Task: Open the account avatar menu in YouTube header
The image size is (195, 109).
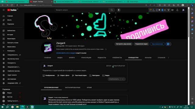Action: [x=183, y=10]
